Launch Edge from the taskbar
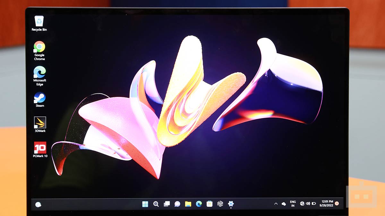Viewport: 385px width, 216px height. 199,203
